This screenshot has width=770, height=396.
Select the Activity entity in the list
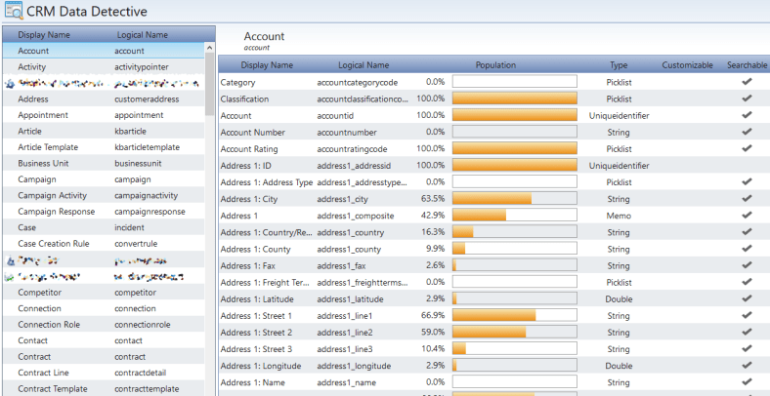104,66
